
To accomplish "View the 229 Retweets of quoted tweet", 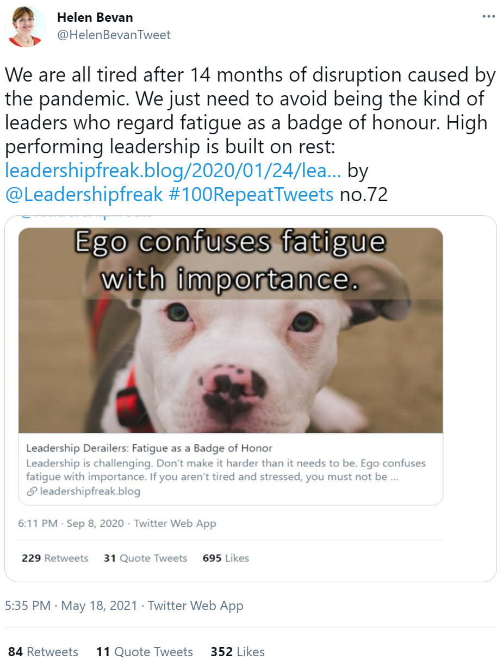I will 55,558.
